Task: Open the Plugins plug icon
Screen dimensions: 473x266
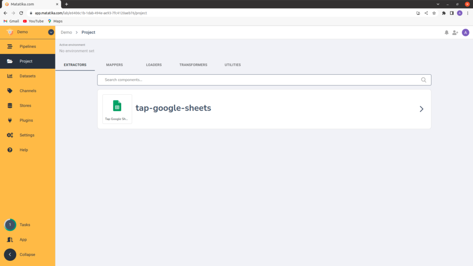Action: tap(10, 121)
